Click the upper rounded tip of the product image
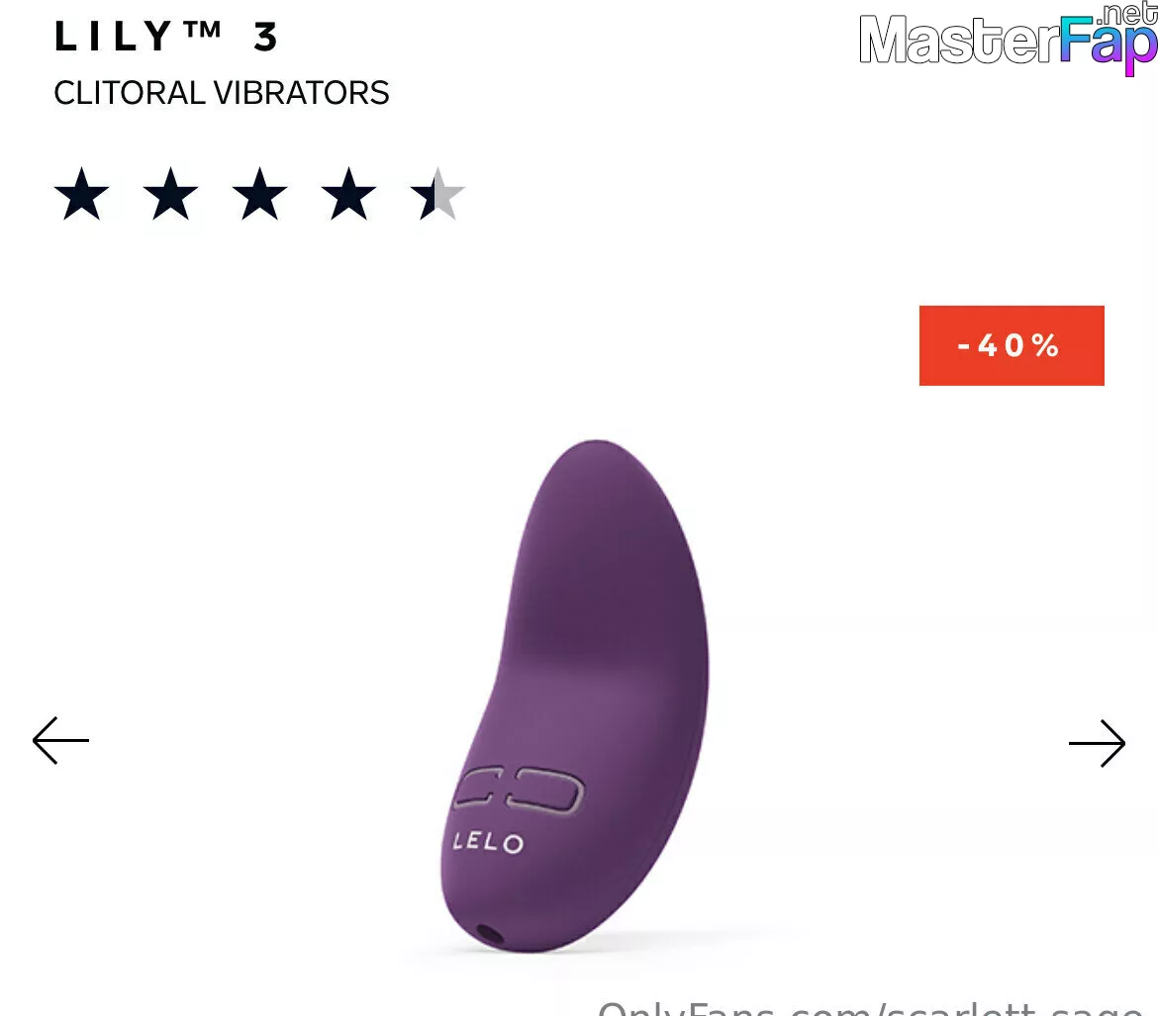Screen dimensions: 1158x1016 (600, 465)
